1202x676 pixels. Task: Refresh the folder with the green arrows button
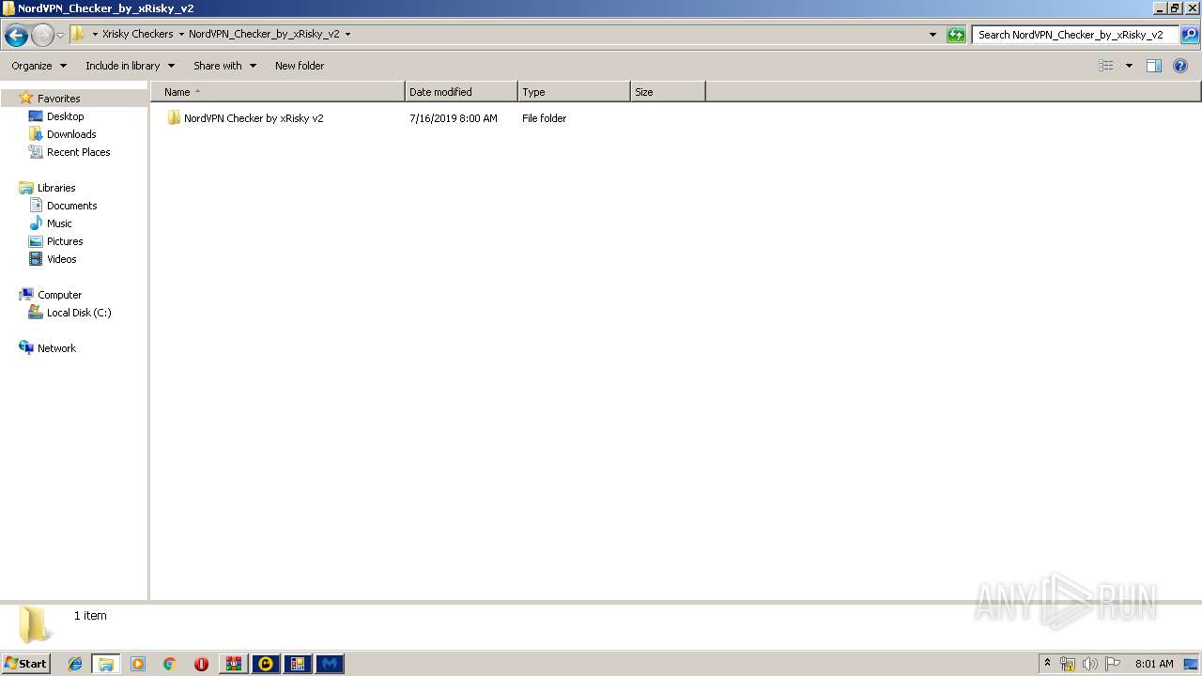tap(956, 35)
